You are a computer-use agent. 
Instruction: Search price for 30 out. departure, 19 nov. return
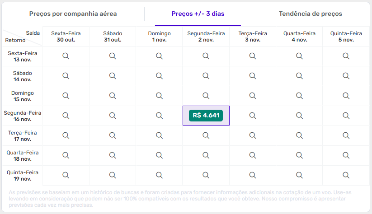pyautogui.click(x=66, y=175)
